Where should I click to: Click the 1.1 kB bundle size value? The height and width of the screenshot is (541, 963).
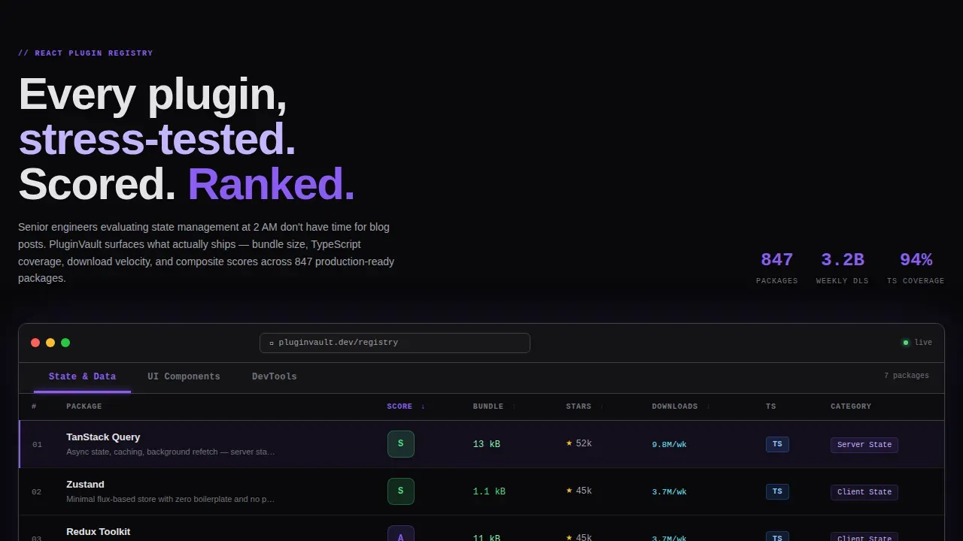[x=489, y=491]
